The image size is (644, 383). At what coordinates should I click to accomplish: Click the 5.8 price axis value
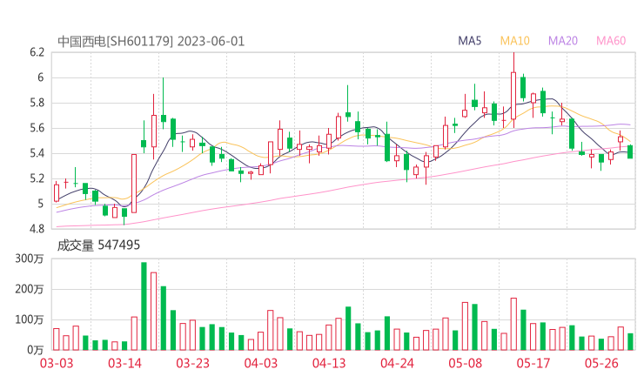tap(37, 103)
